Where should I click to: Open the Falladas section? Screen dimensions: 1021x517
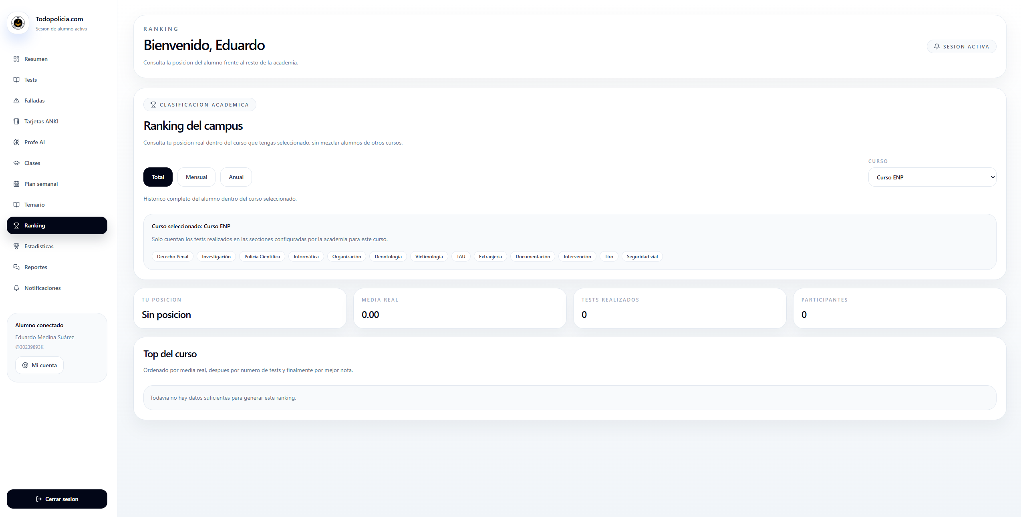[x=57, y=101]
